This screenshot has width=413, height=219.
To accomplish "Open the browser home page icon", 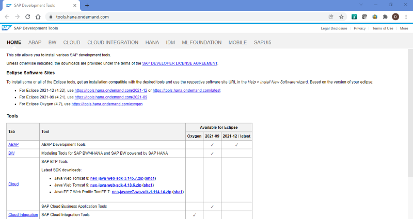I will click(x=38, y=17).
